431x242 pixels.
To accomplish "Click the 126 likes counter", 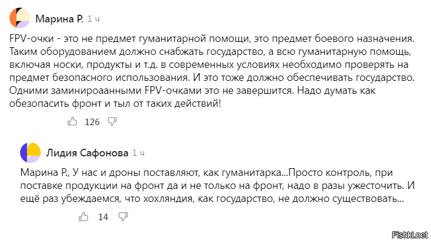I will 92,122.
